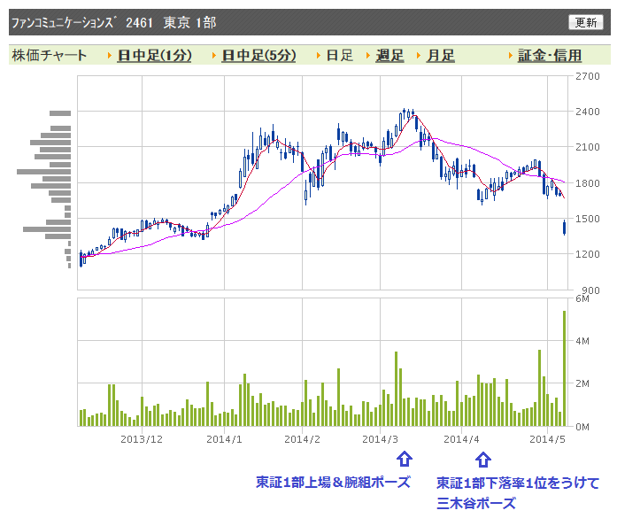617x526 pixels.
Task: Click the orange arrow before 日中足(1分)
Action: 110,56
